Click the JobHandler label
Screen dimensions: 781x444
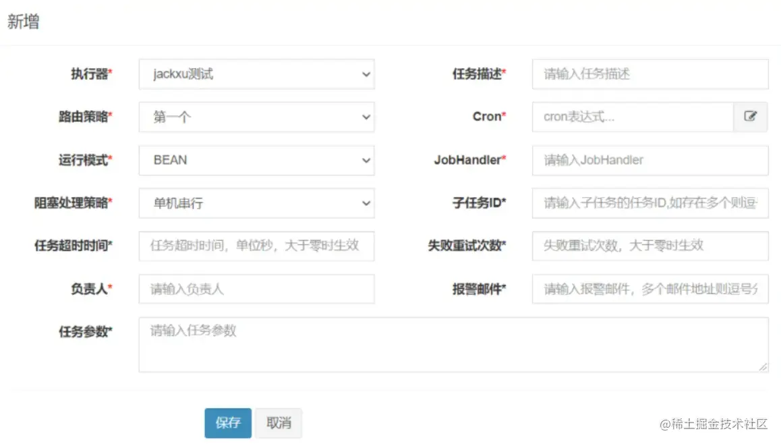click(469, 160)
